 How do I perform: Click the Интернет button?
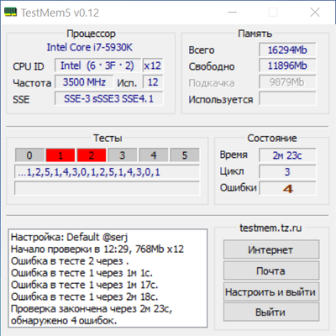coord(271,249)
